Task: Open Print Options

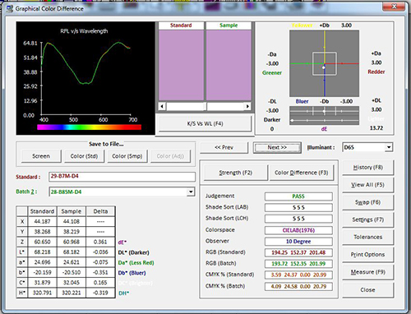Action: pyautogui.click(x=367, y=255)
